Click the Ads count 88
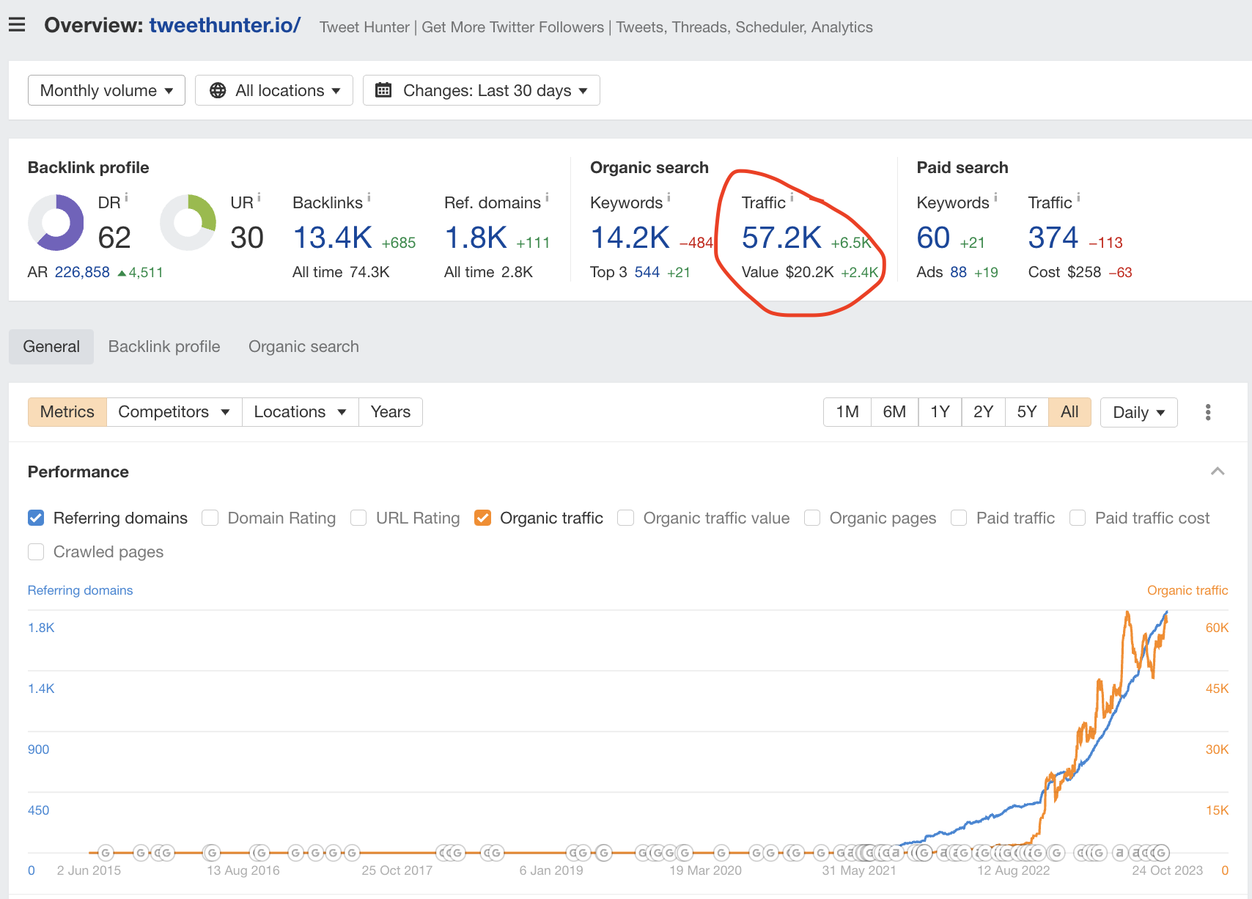Screen dimensions: 1252x899 pos(959,272)
